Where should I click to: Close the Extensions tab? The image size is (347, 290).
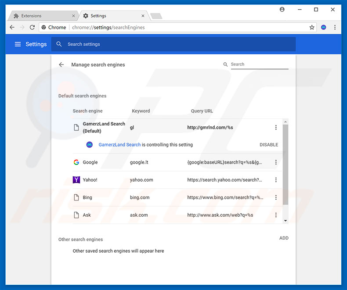73,16
